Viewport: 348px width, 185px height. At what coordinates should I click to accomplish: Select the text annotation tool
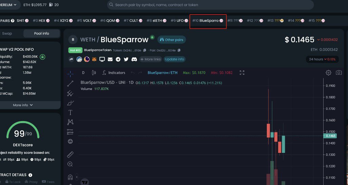[x=70, y=113]
